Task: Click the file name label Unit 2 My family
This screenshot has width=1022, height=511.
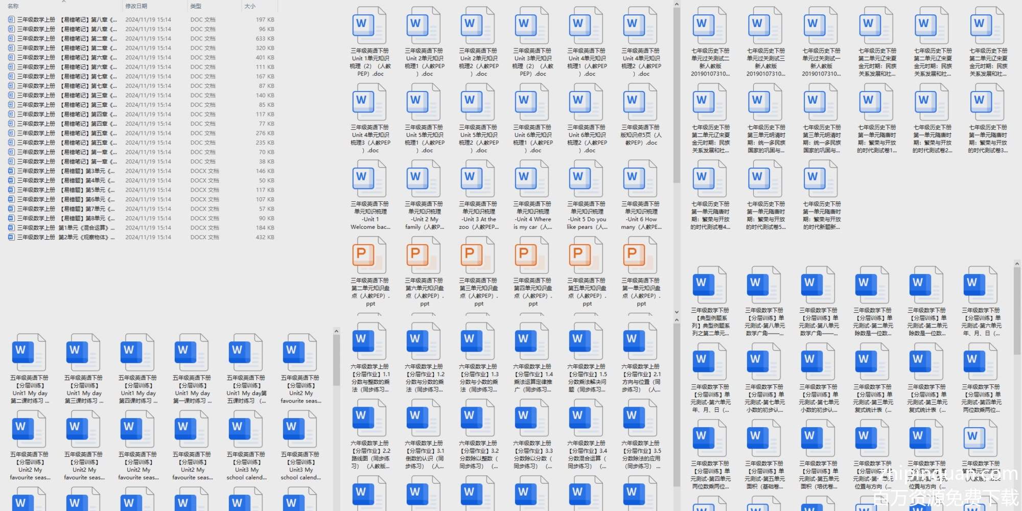Action: click(x=424, y=215)
